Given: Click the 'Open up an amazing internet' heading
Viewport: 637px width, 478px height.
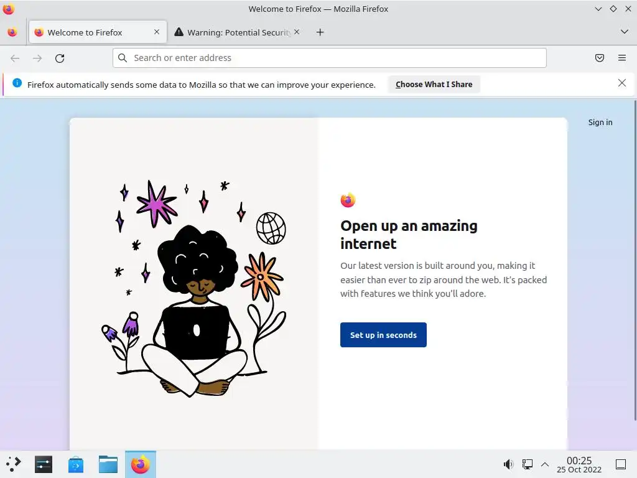Looking at the screenshot, I should (x=409, y=235).
